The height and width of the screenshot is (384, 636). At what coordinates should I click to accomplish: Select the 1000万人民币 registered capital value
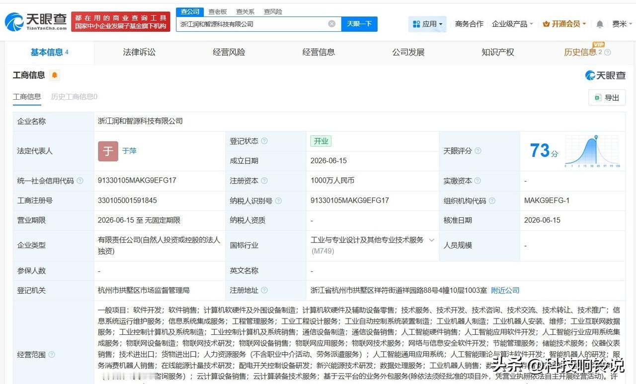click(332, 181)
